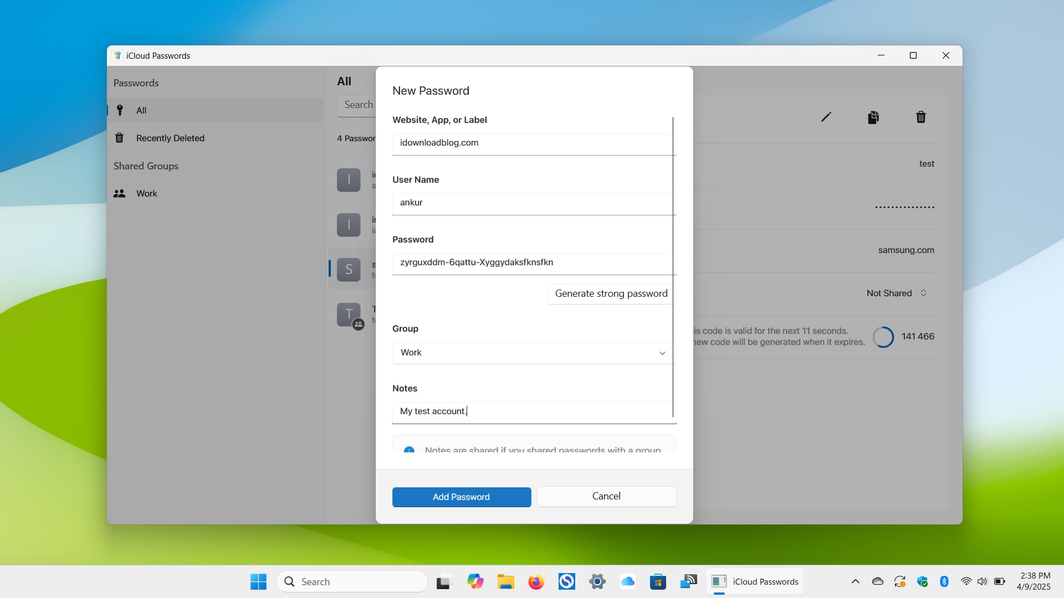
Task: Open the blue circular app in taskbar
Action: pyautogui.click(x=566, y=581)
